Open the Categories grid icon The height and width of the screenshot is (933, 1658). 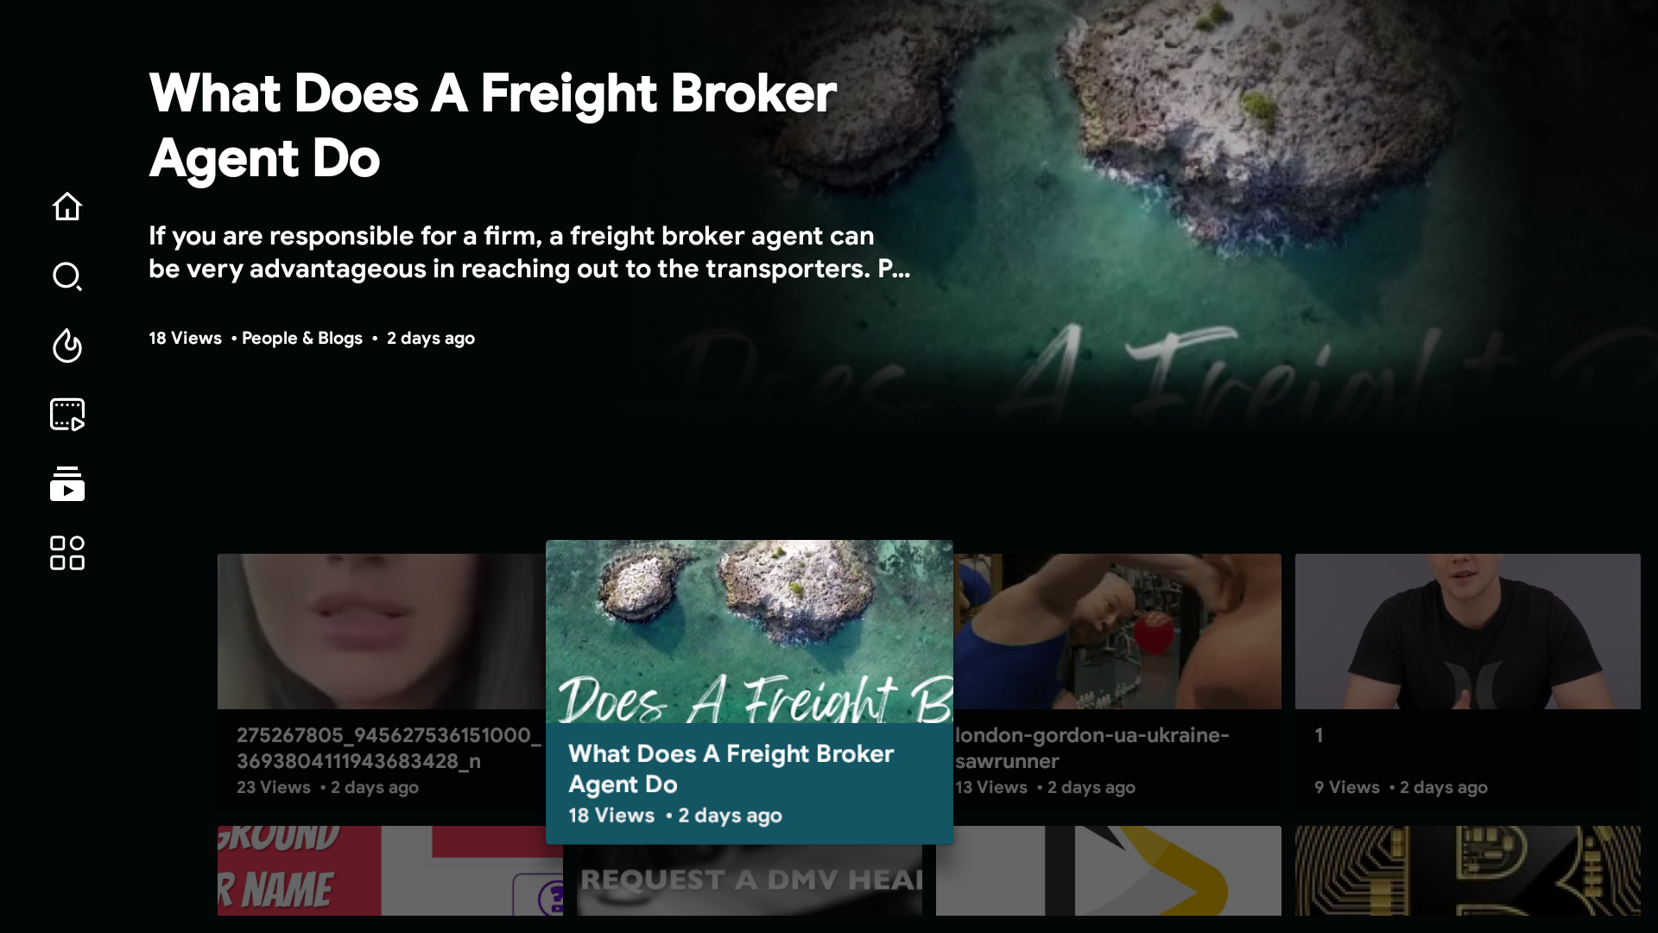coord(67,553)
